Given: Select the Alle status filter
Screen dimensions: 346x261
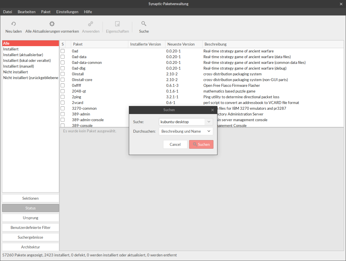Looking at the screenshot, I should point(31,43).
